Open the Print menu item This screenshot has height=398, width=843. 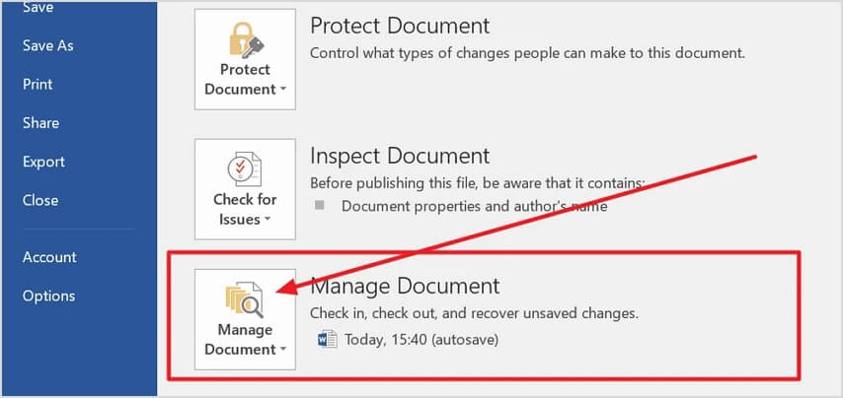(x=38, y=84)
